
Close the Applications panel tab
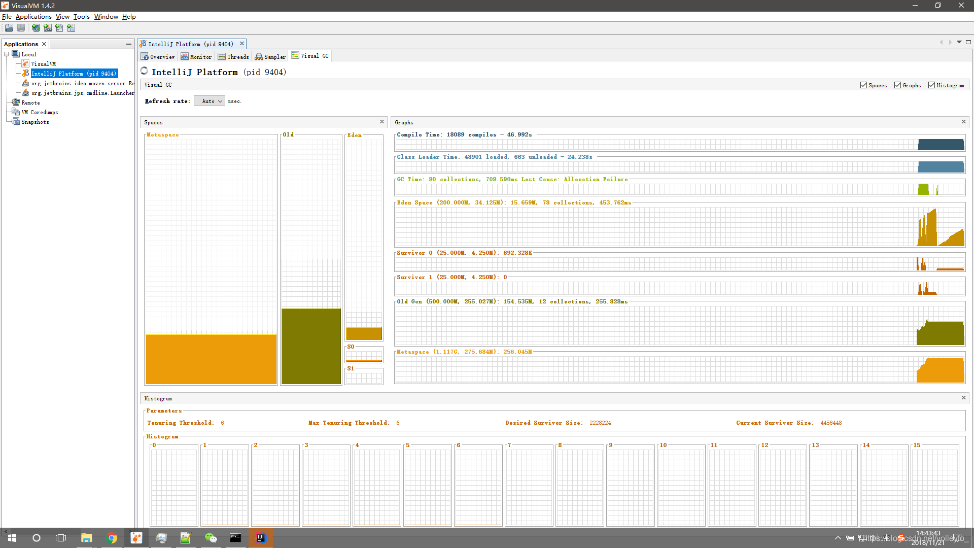point(44,44)
